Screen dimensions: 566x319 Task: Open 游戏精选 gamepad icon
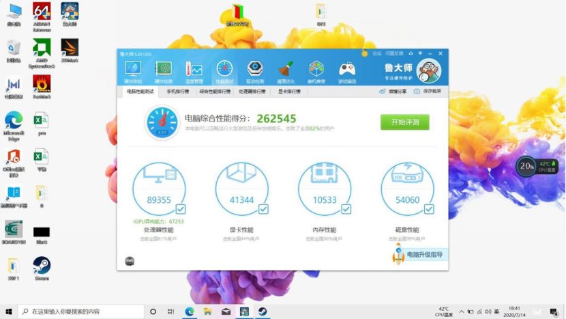[347, 70]
